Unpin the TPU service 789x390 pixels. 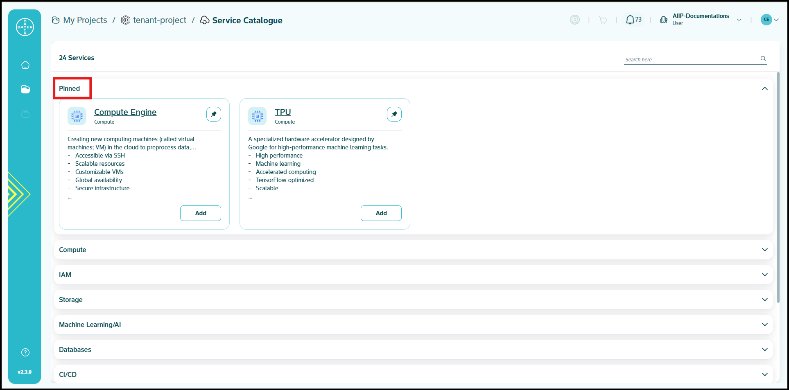394,114
